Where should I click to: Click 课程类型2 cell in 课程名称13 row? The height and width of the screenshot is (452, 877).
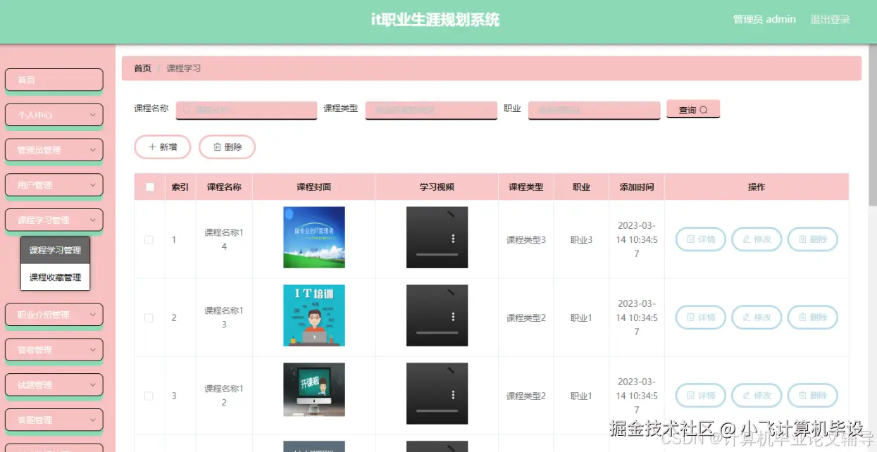pos(526,318)
